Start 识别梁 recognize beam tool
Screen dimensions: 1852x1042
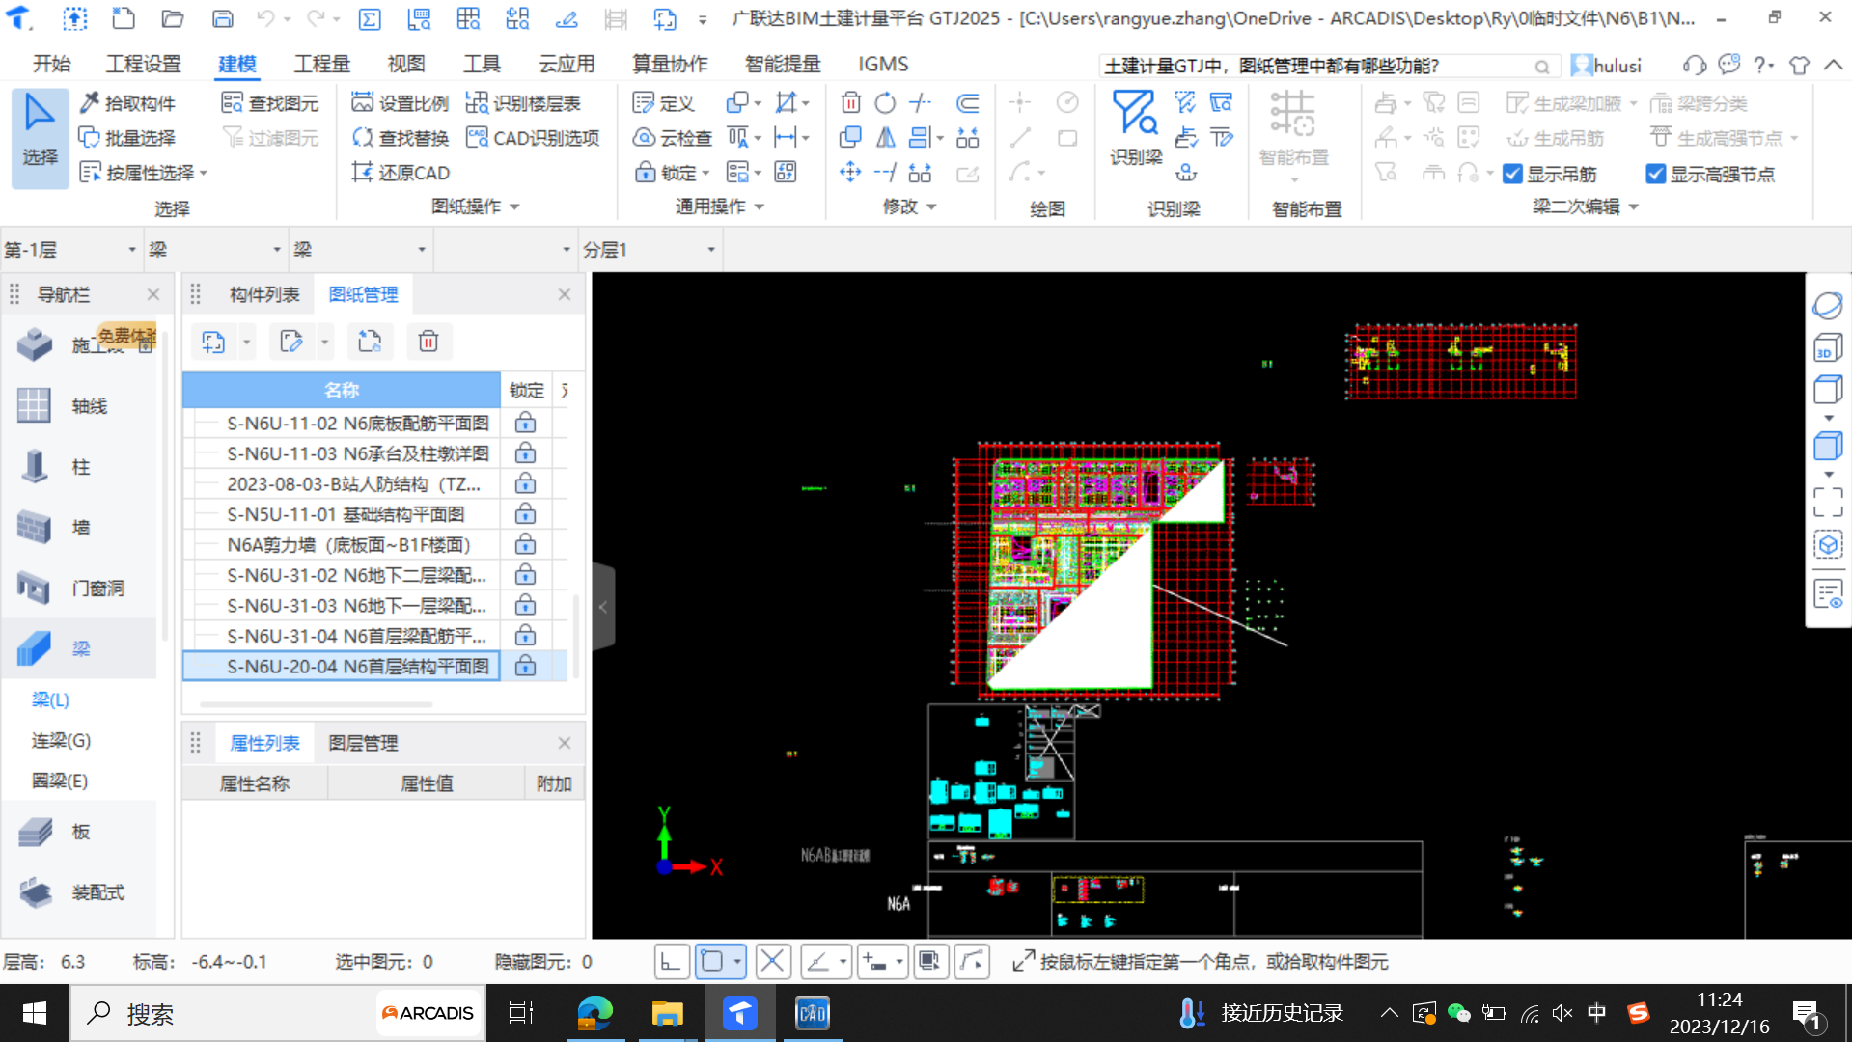point(1136,128)
